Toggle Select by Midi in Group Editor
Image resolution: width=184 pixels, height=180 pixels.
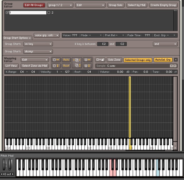137,5
